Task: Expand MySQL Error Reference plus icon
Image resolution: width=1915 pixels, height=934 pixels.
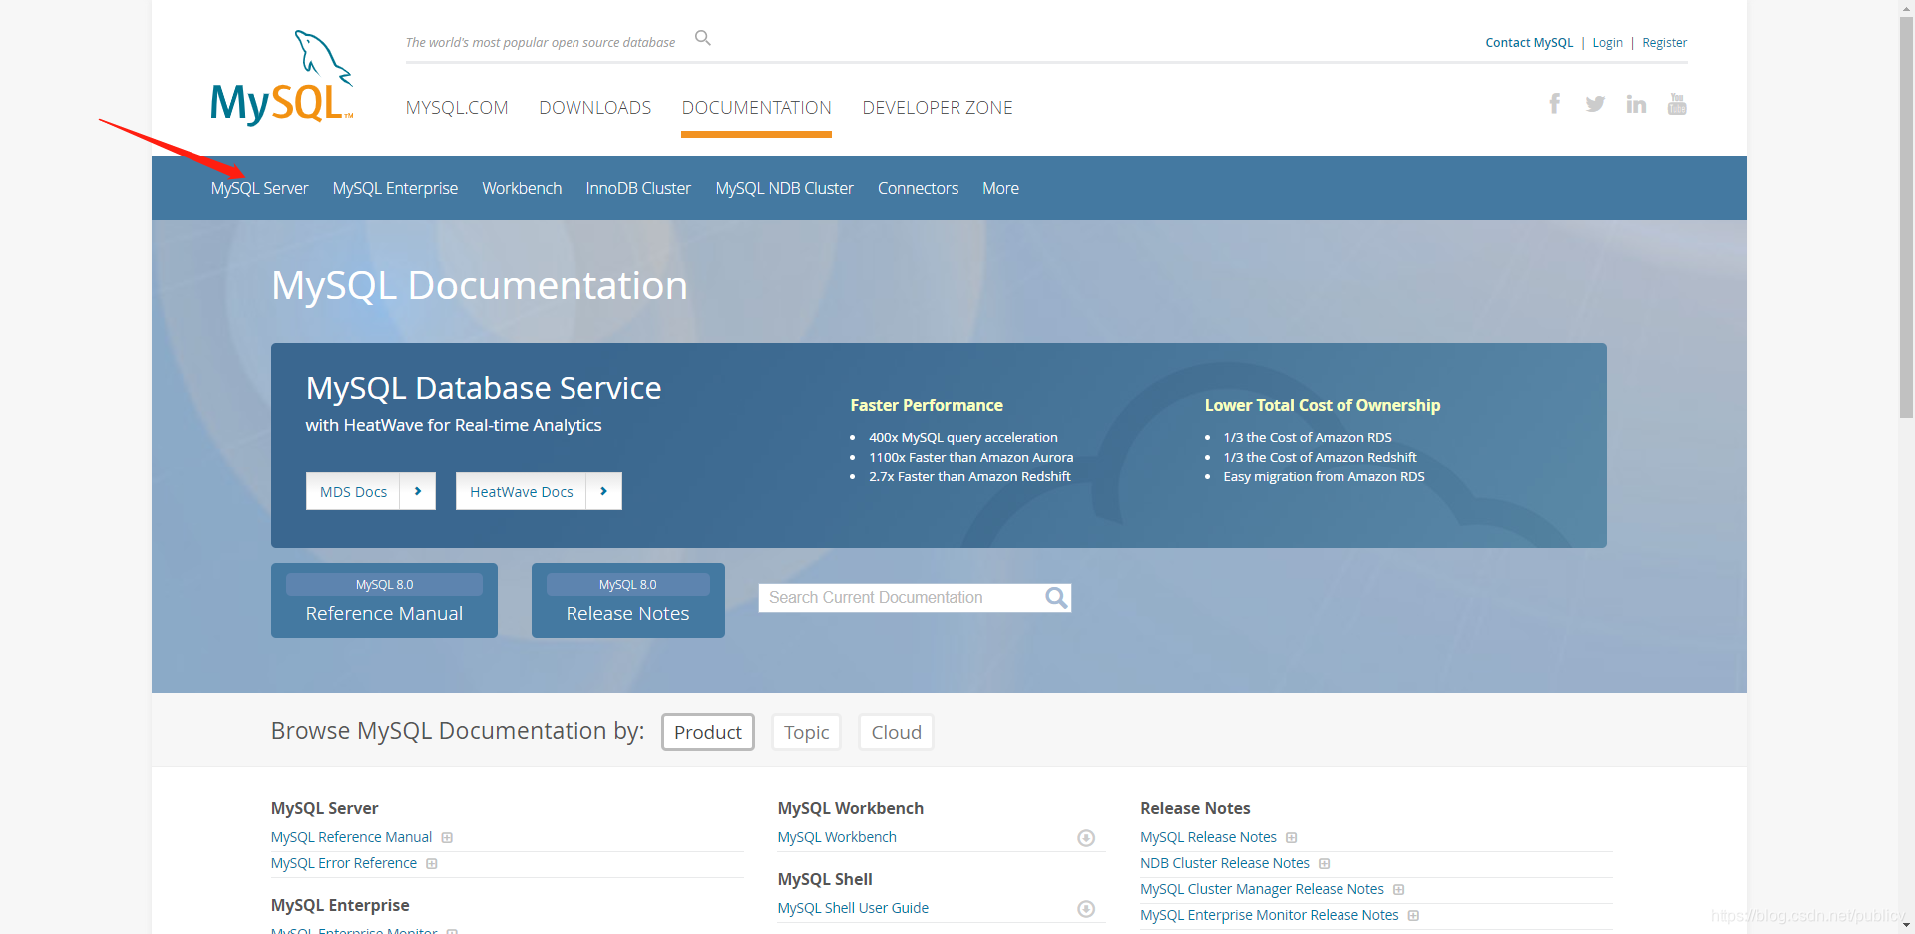Action: [432, 864]
